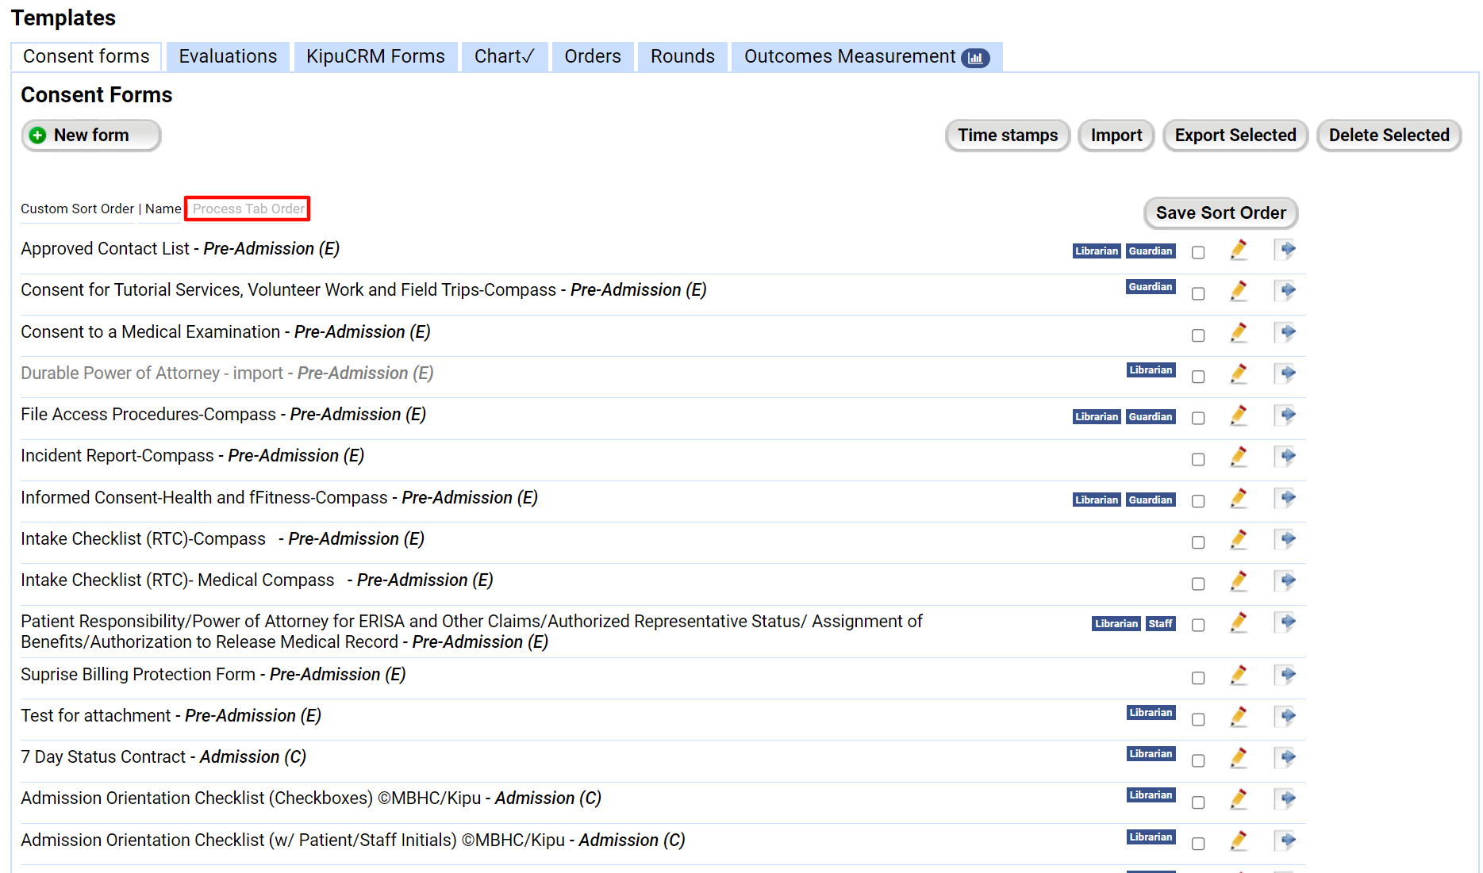Click the Delete Selected button

[1389, 135]
